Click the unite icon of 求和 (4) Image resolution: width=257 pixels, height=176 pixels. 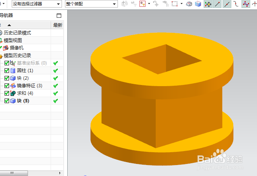[13, 93]
